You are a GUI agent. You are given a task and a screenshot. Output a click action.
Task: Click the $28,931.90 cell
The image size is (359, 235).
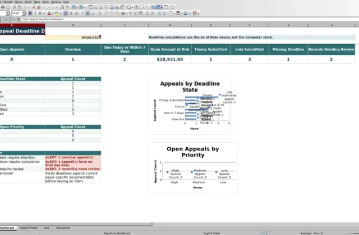click(170, 59)
